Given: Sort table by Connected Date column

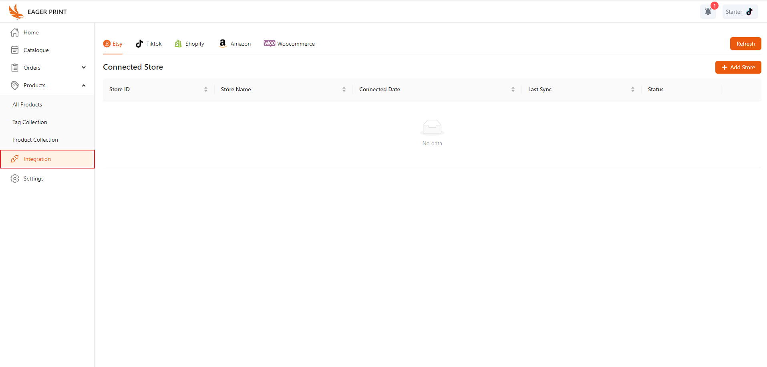Looking at the screenshot, I should (x=513, y=89).
